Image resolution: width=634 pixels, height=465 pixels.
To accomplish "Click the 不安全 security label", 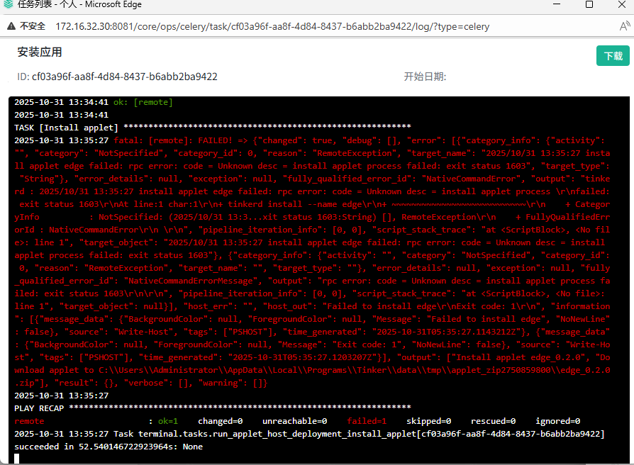I will (33, 26).
